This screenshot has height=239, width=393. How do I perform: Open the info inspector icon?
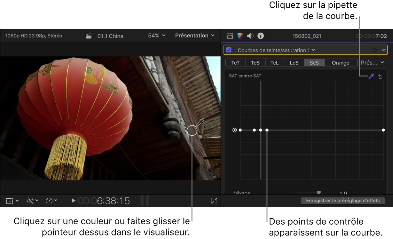(x=261, y=36)
